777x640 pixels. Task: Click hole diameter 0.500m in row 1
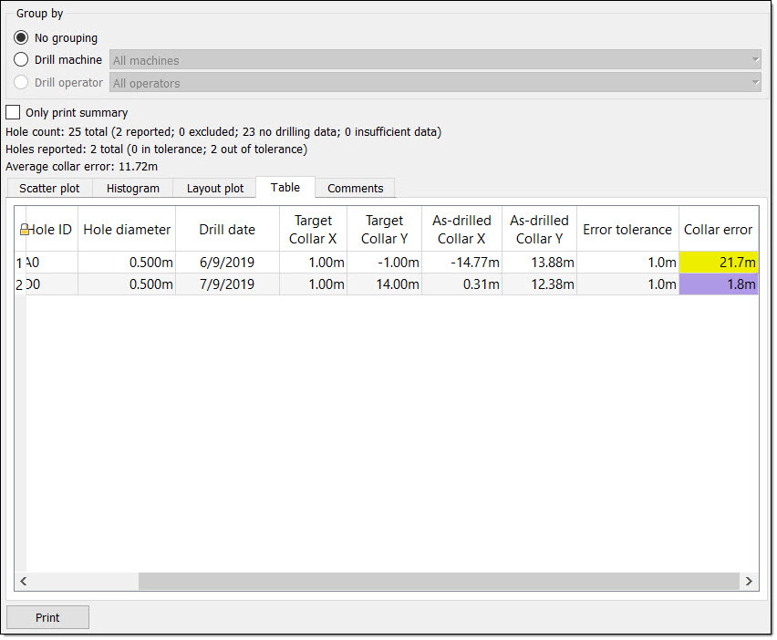click(x=127, y=262)
